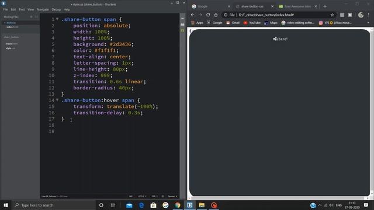Open the V/S Instagram bookmark
The image size is (374, 210).
click(x=335, y=23)
